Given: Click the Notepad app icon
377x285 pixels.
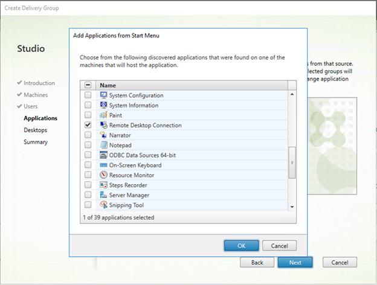Looking at the screenshot, I should pos(103,145).
